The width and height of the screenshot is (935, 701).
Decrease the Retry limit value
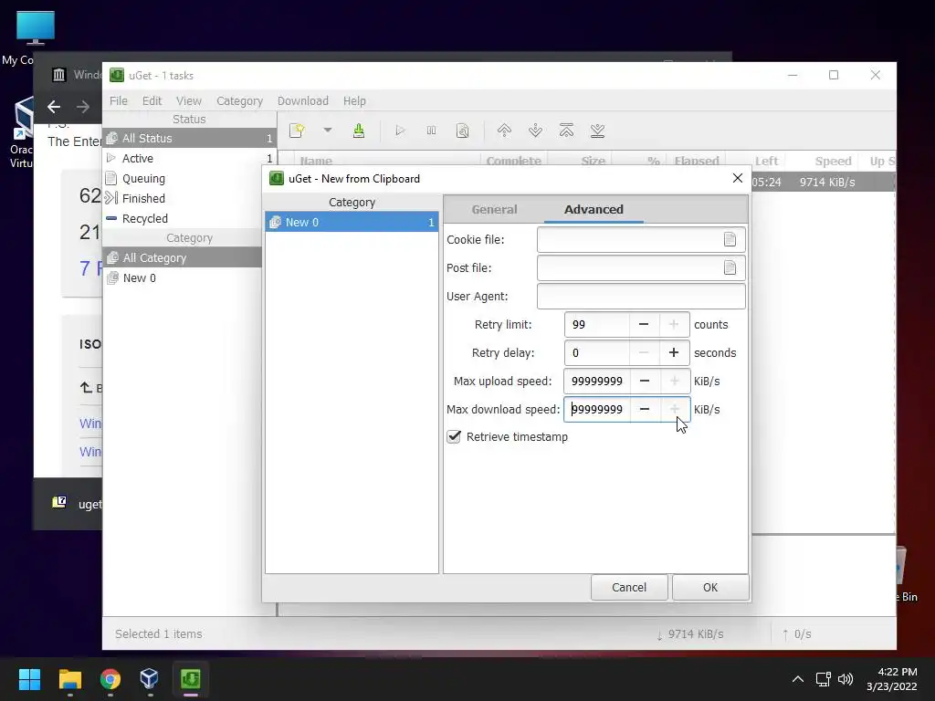[x=644, y=324]
